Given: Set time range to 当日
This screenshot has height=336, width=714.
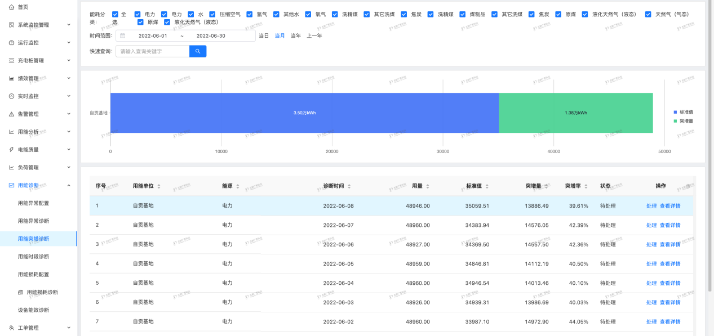Looking at the screenshot, I should pos(264,35).
